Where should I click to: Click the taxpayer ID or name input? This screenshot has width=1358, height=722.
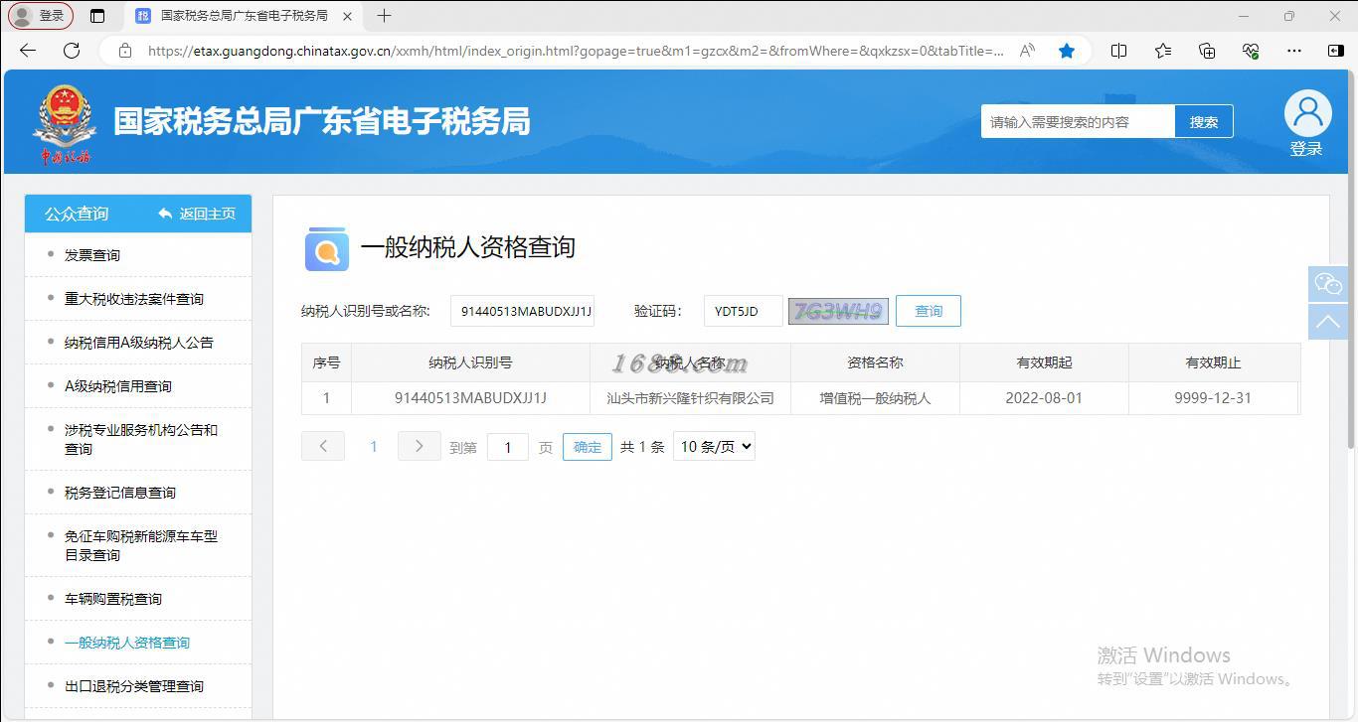(x=522, y=311)
